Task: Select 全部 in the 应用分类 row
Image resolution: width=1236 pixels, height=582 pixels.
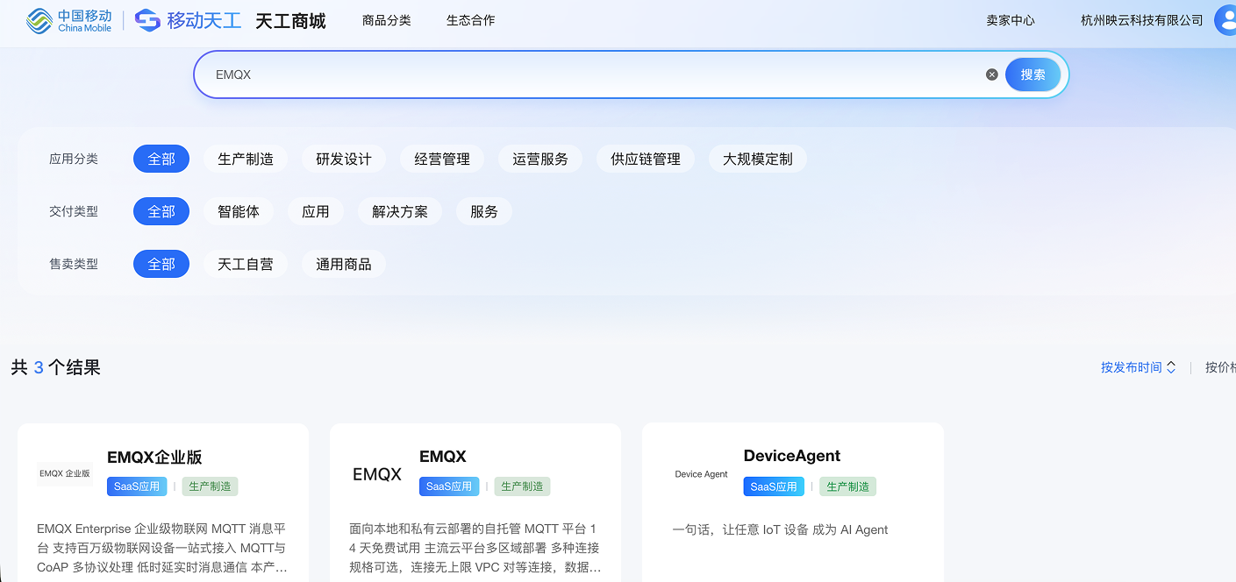Action: click(161, 159)
